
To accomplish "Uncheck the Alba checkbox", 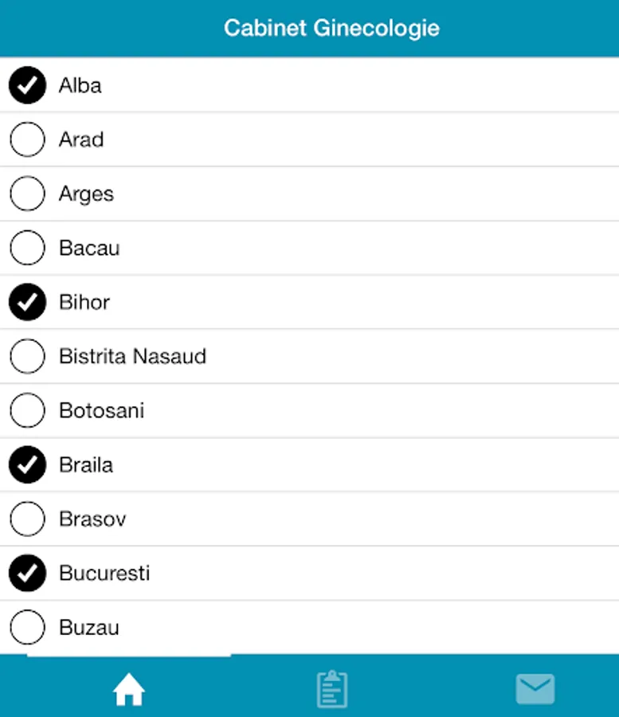I will coord(28,85).
